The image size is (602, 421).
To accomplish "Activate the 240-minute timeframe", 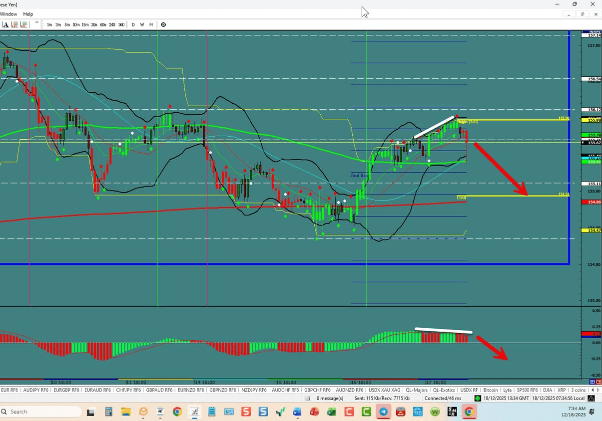I will (112, 24).
